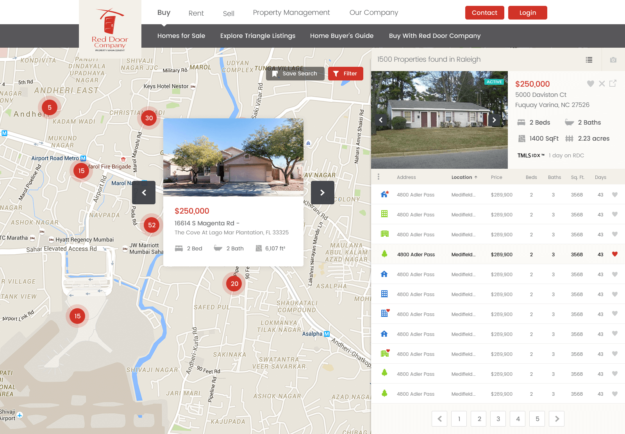Open featured listing in new window
Screen dimensions: 625x434
point(612,84)
